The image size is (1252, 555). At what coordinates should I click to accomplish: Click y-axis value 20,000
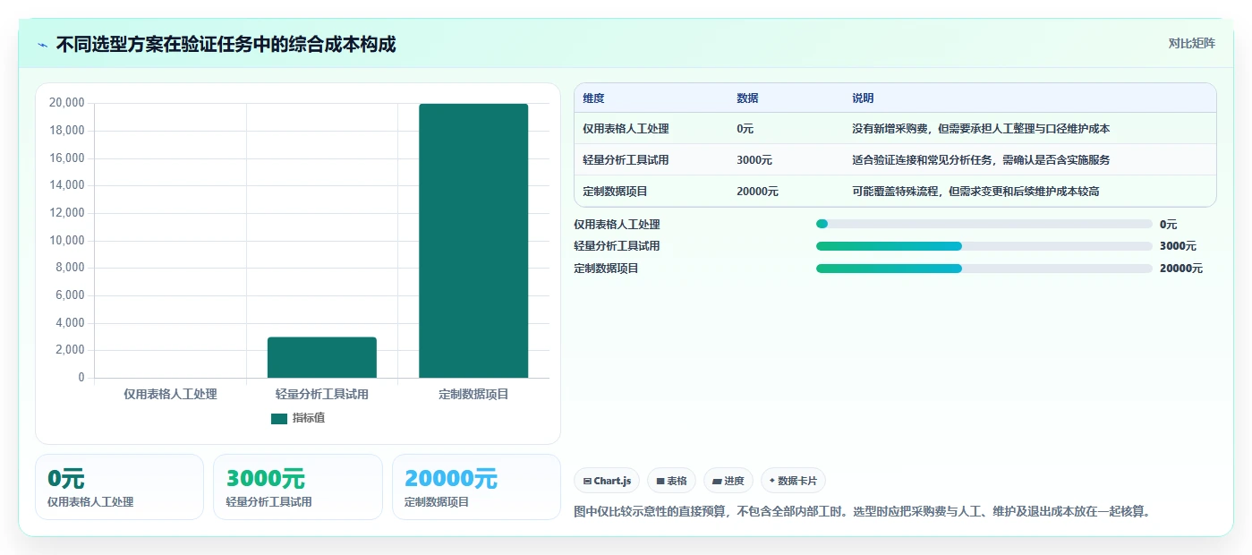(x=67, y=103)
